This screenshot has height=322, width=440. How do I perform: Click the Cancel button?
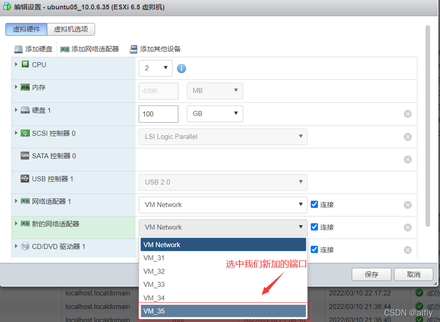(413, 274)
